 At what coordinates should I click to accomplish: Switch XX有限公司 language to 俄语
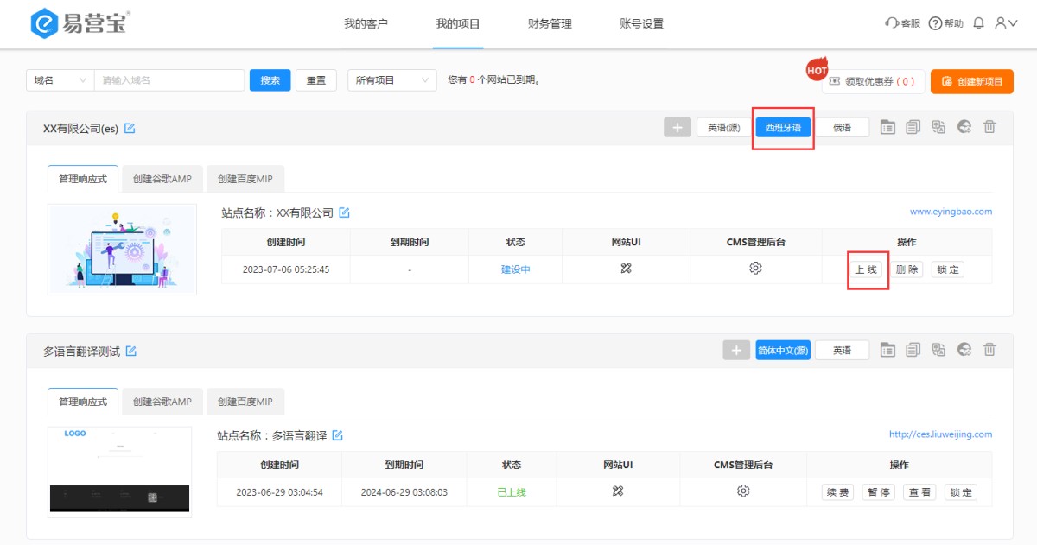tap(842, 128)
